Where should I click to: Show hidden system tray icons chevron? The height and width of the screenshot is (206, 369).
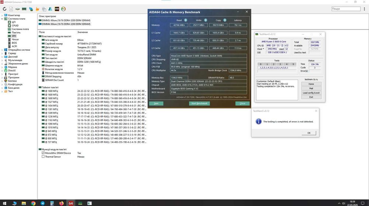[339, 203]
